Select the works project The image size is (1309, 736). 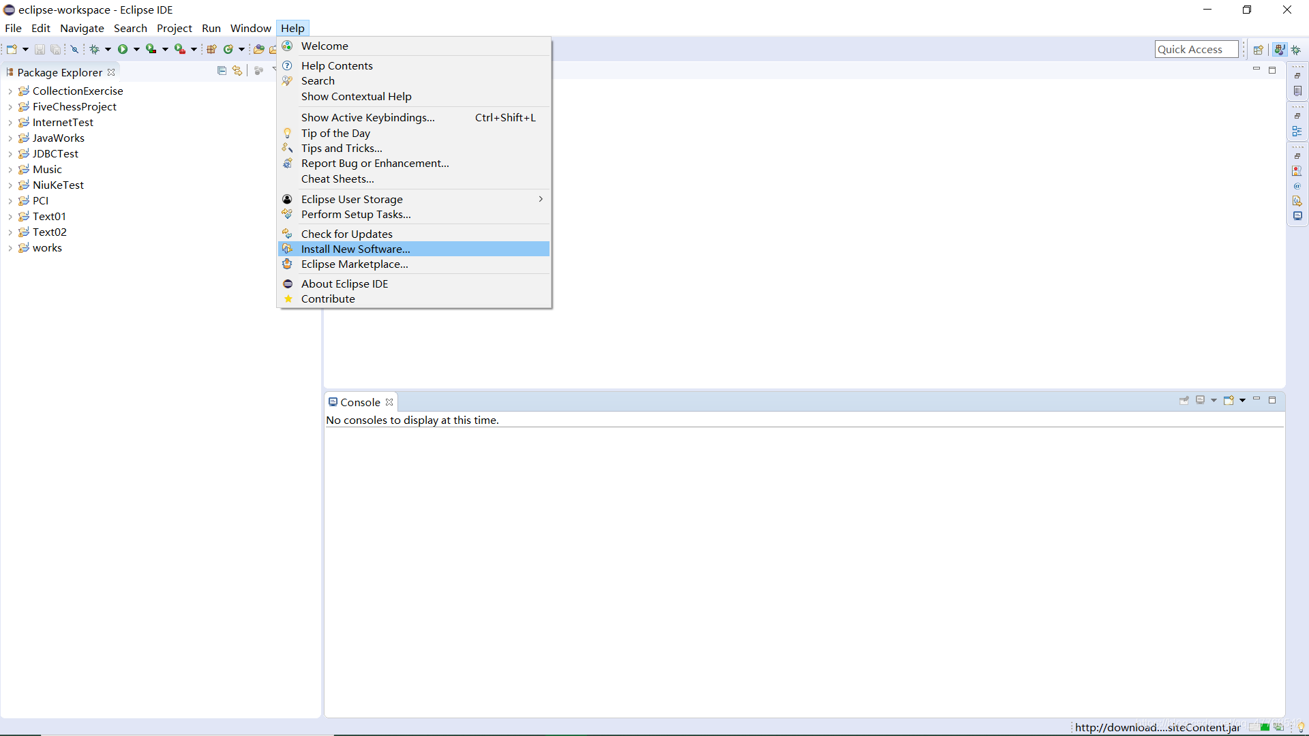tap(47, 248)
